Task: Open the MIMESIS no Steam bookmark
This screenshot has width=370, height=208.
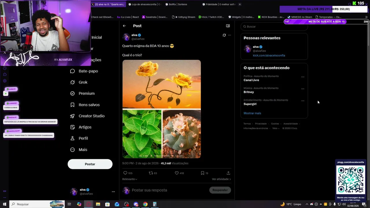Action: click(300, 17)
